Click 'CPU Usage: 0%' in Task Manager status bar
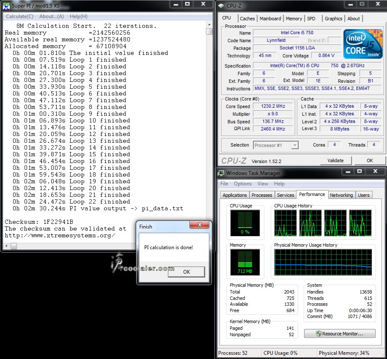The width and height of the screenshot is (387, 359). tap(280, 353)
